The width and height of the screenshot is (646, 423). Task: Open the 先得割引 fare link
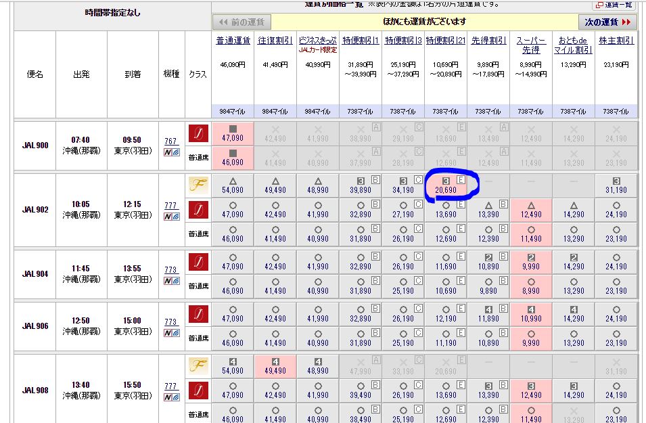pyautogui.click(x=488, y=41)
